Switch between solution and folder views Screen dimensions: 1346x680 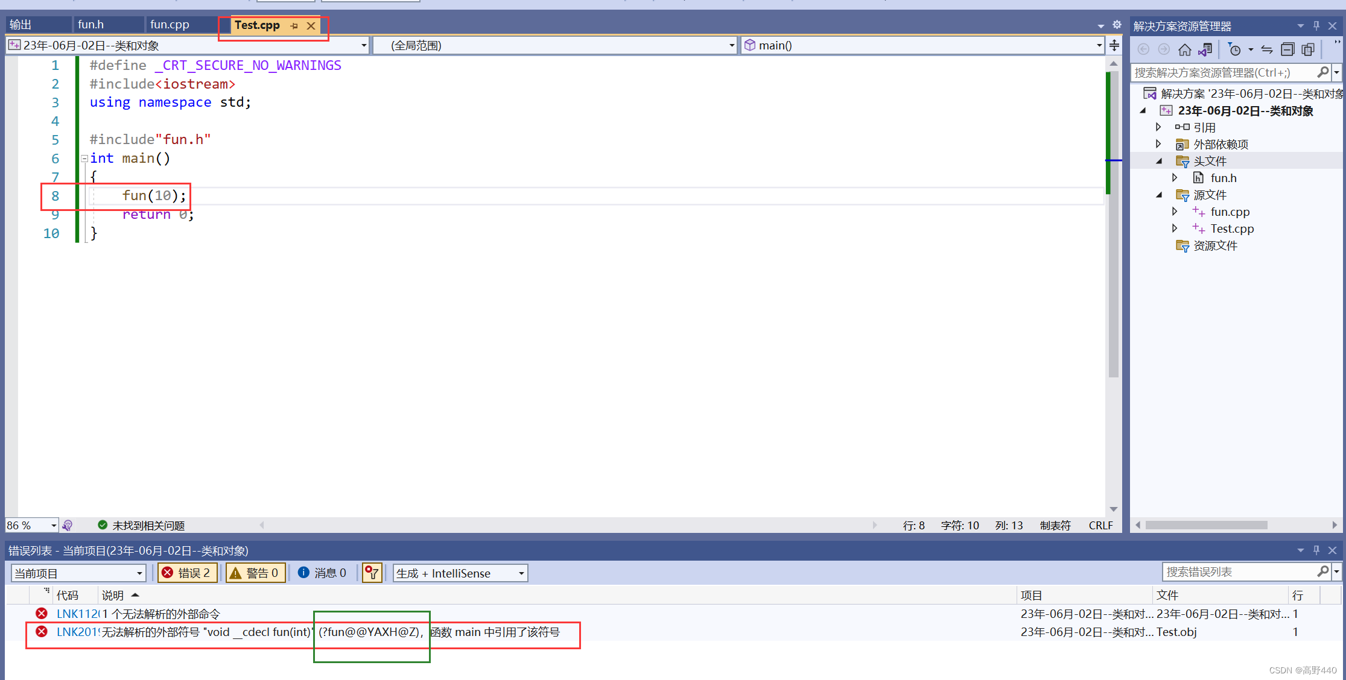click(1205, 49)
